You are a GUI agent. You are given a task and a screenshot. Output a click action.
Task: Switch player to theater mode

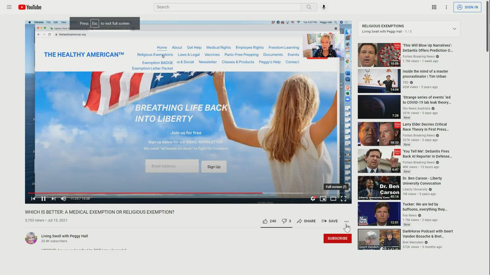point(333,199)
